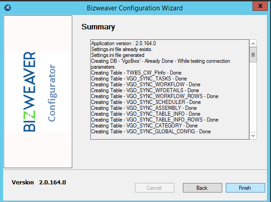Grab the summary log scrollbar thumb
Viewport: 271px width, 202px height.
[253, 55]
